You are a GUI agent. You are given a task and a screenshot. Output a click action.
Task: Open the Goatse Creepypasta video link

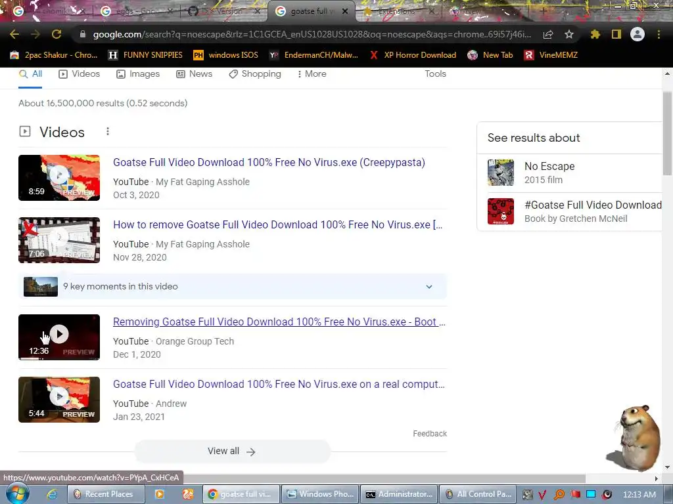click(269, 163)
